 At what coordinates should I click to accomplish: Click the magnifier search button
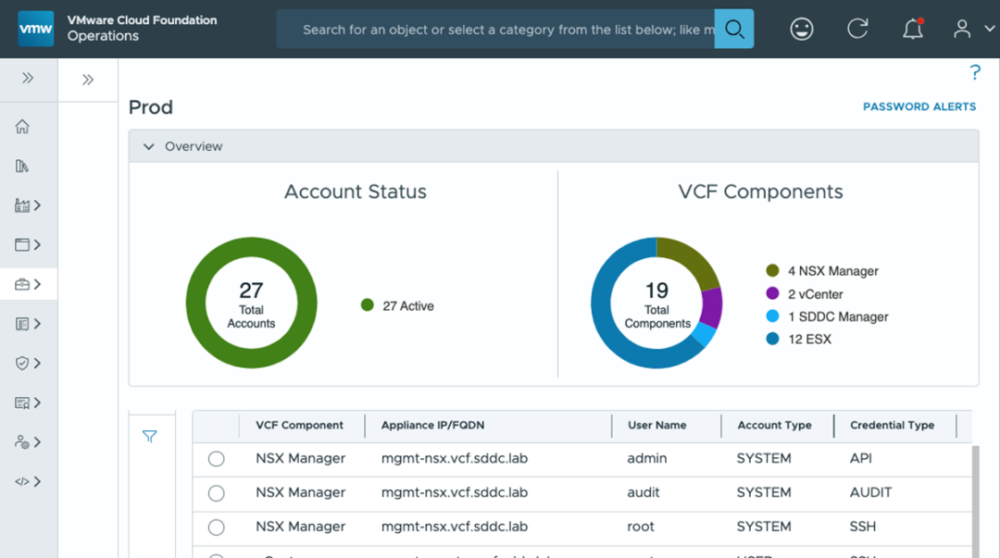point(734,30)
